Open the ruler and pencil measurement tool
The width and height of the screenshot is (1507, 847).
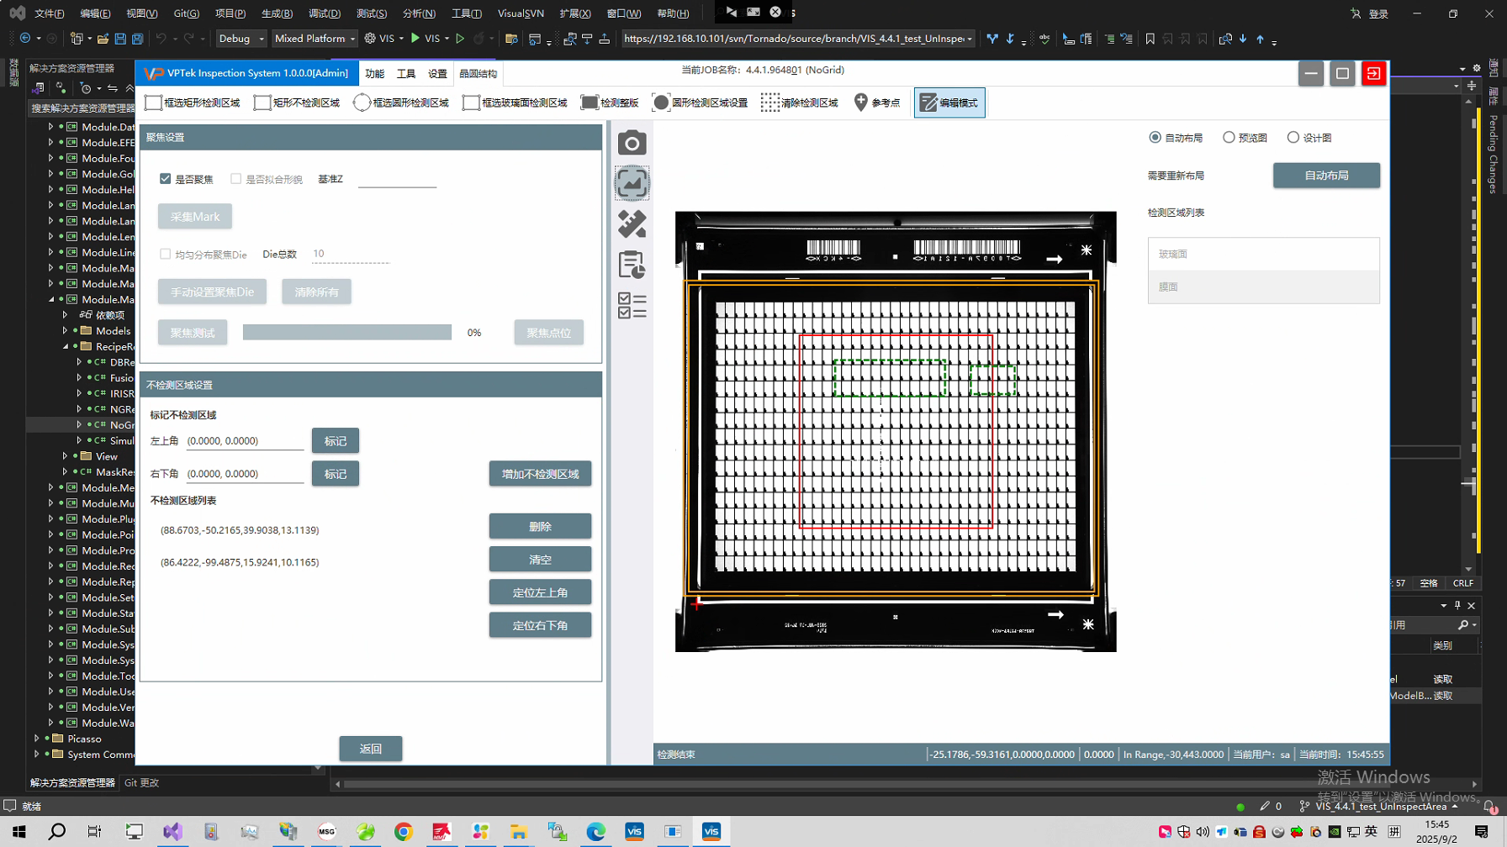tap(632, 224)
